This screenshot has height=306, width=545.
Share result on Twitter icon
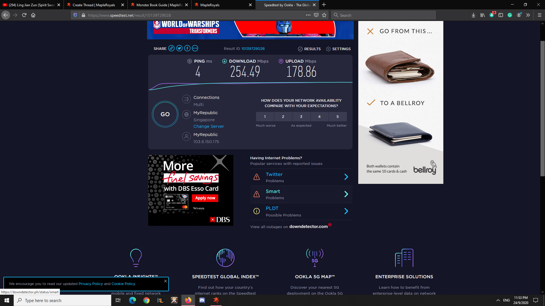tap(179, 48)
